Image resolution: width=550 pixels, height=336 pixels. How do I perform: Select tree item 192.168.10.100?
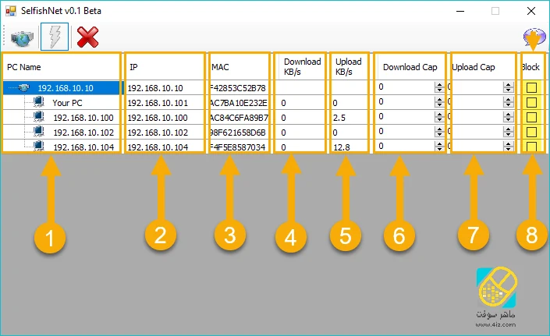(83, 118)
